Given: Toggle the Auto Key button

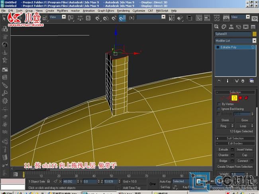Looking at the screenshot, I should [x=165, y=181].
